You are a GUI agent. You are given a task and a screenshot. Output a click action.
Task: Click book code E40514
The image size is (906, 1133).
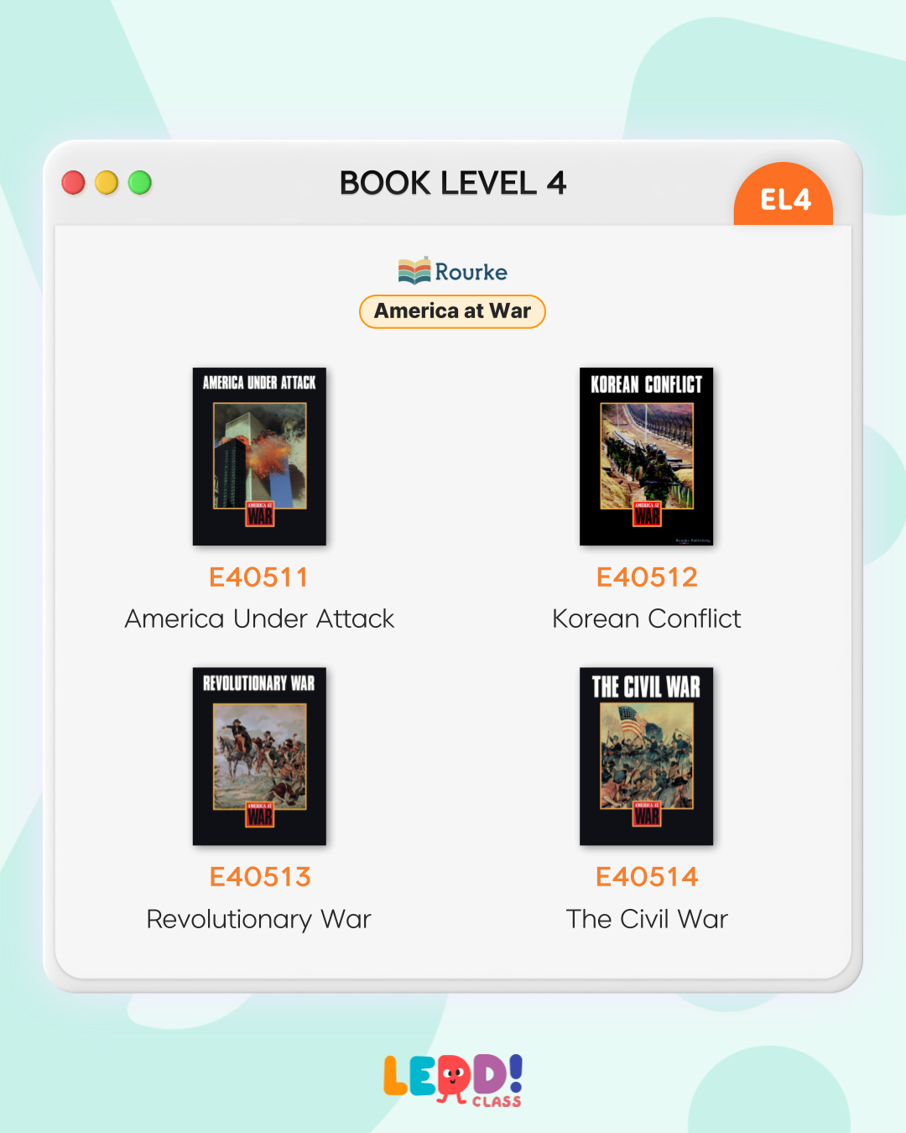tap(647, 877)
